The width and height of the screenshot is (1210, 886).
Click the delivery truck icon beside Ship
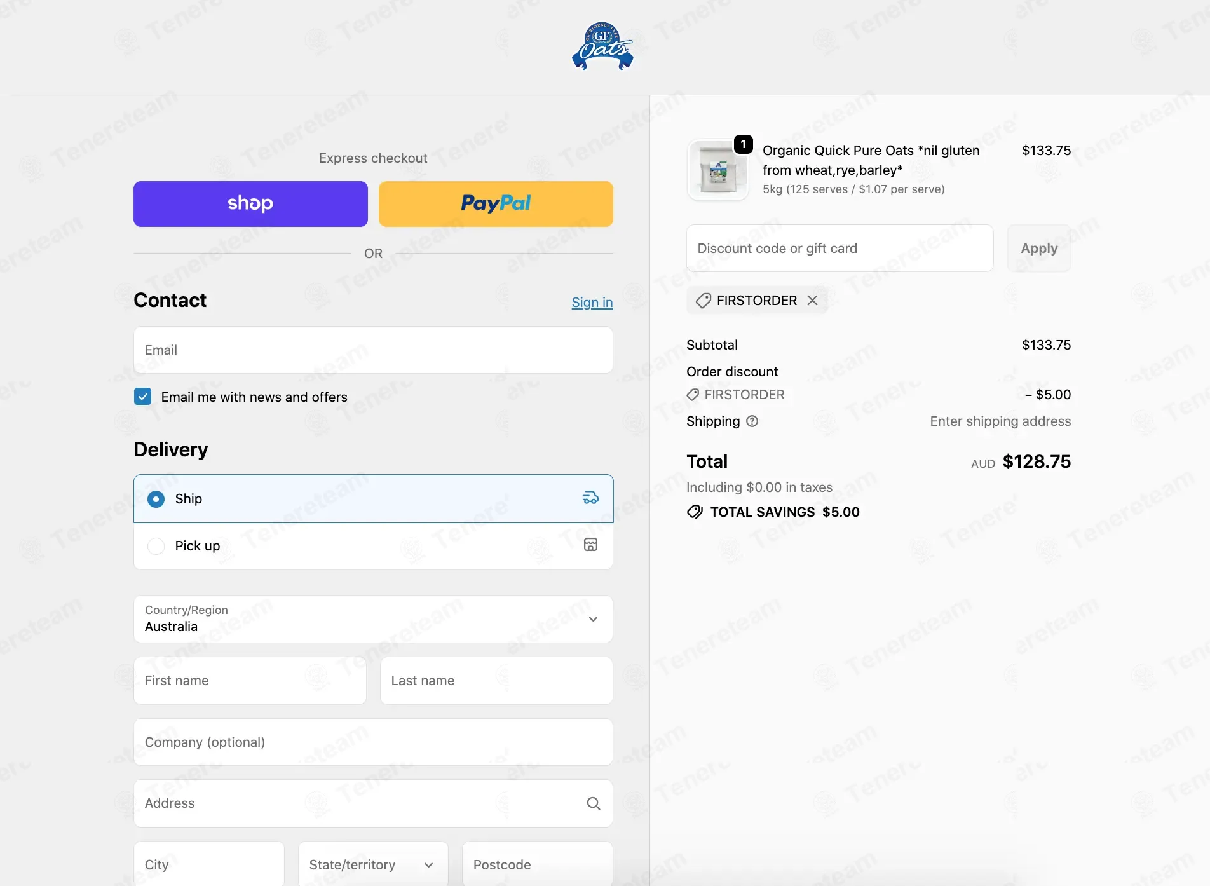[x=590, y=498]
